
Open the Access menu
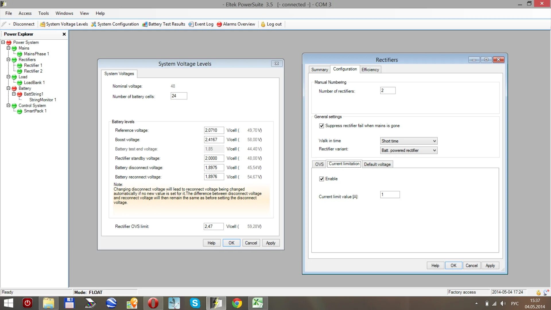click(25, 13)
